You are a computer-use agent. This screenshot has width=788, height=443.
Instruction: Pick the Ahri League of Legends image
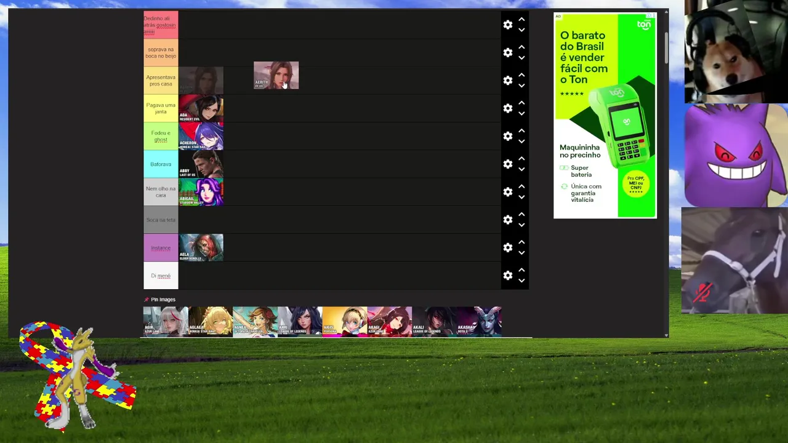click(300, 321)
